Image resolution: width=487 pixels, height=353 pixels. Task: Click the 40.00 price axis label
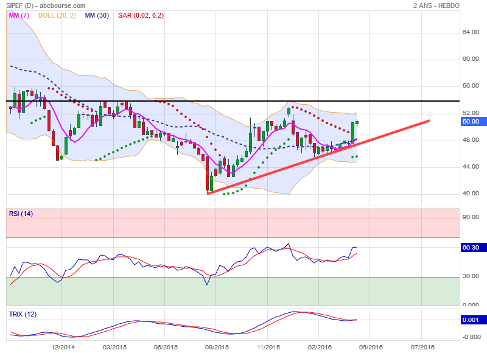[471, 194]
